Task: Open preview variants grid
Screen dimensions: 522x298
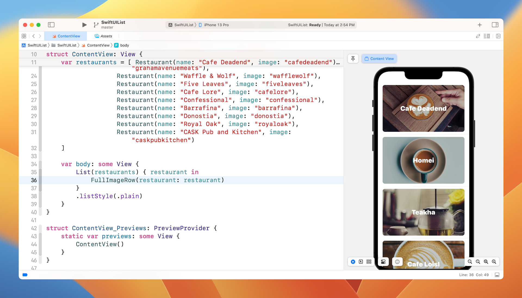Action: pos(369,262)
